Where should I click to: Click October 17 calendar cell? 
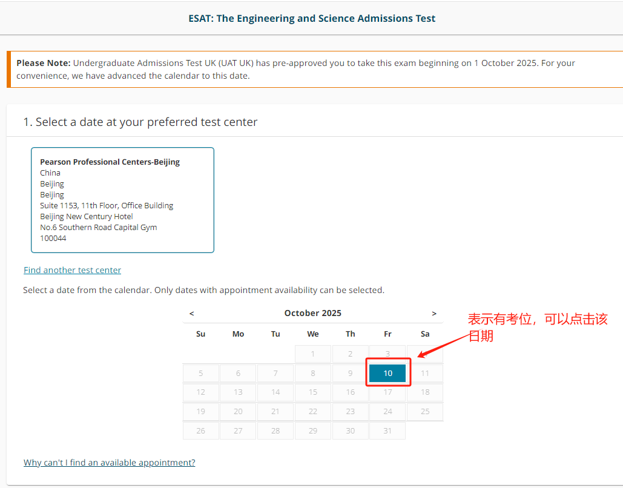click(387, 392)
